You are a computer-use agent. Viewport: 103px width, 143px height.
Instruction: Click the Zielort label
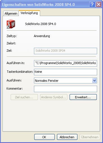(11, 43)
